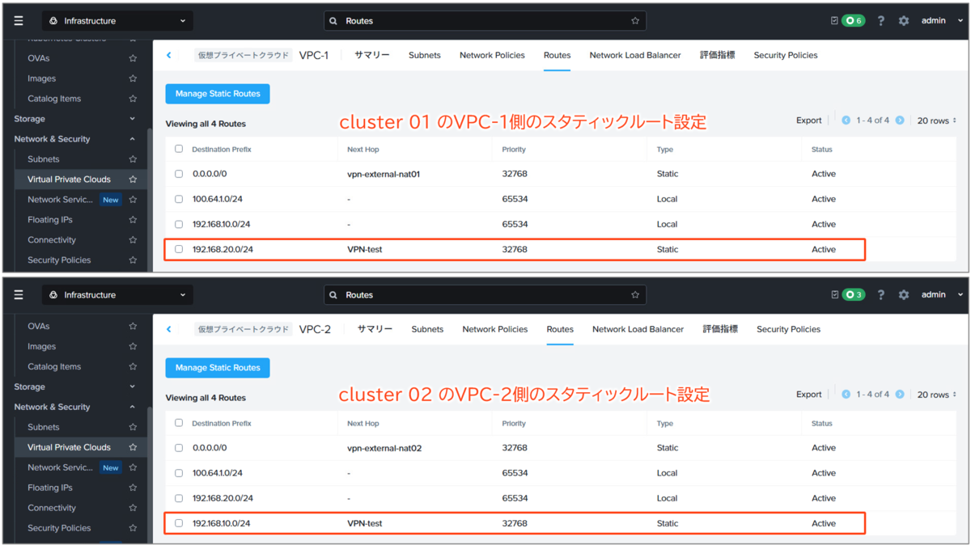Screen dimensions: 971x545
Task: Open settings gear in VPC-2 window
Action: 904,295
